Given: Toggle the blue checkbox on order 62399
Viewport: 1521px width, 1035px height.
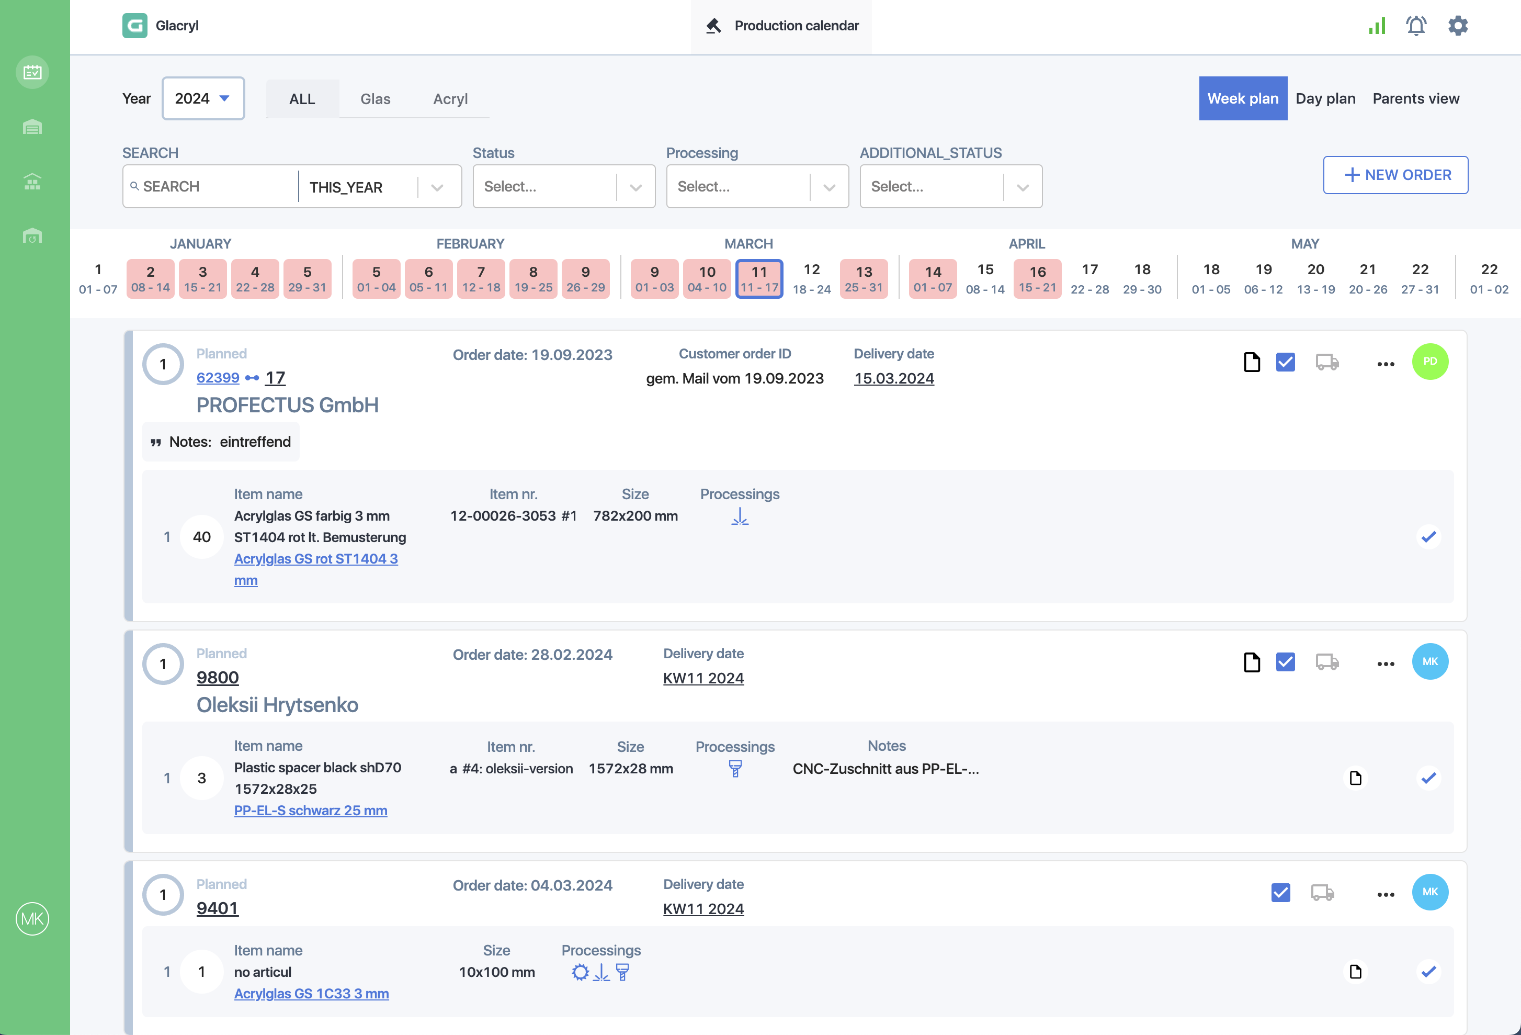Looking at the screenshot, I should click(1285, 362).
